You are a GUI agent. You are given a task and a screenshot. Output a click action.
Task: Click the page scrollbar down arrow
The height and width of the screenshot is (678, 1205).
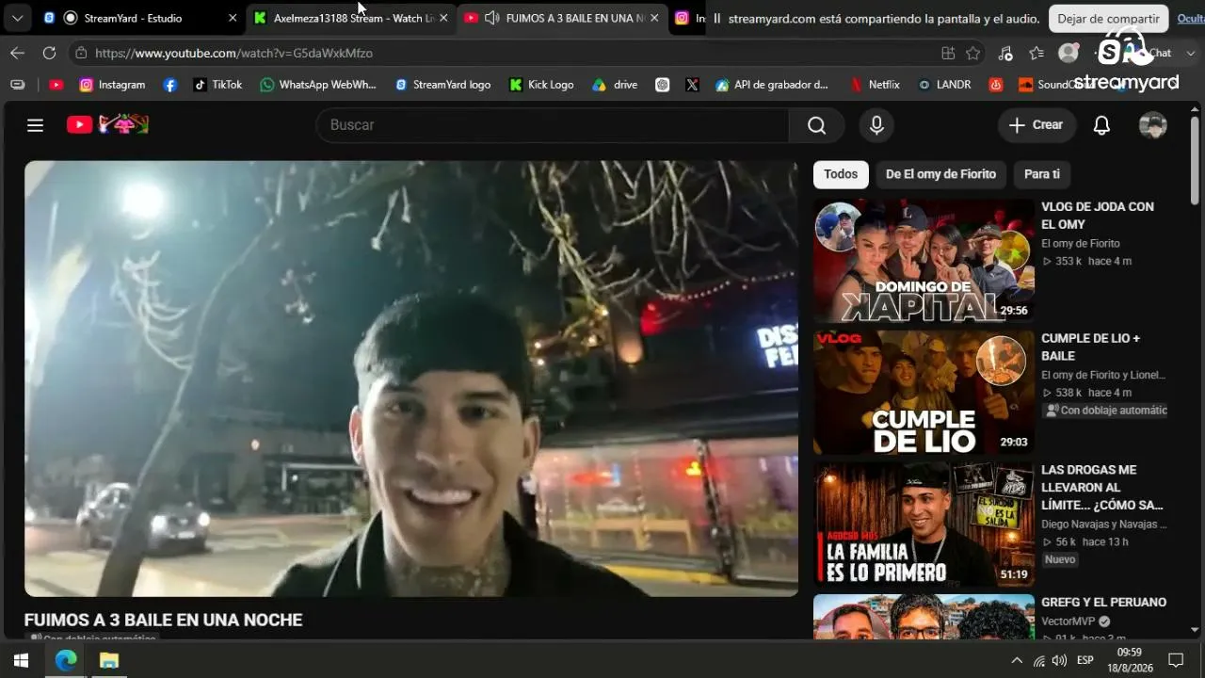1195,630
